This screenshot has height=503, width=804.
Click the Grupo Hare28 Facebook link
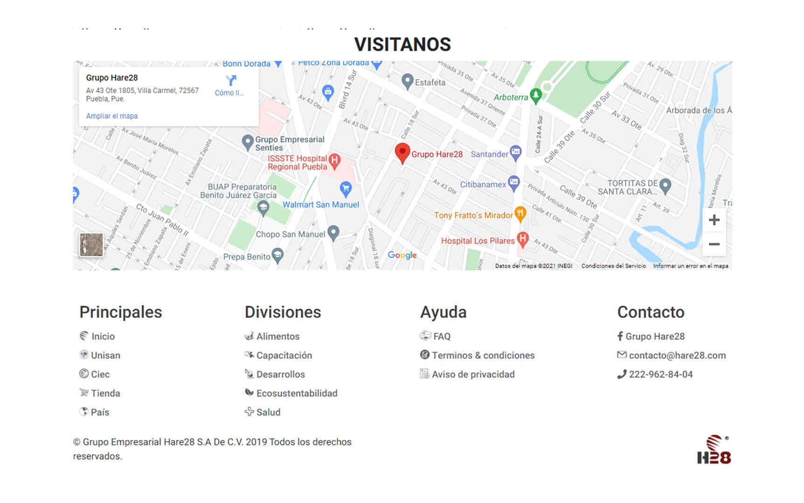(654, 336)
